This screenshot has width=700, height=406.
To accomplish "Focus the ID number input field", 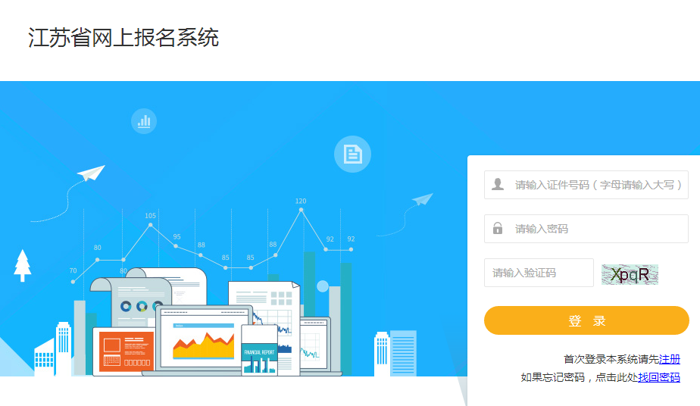I will tap(586, 185).
